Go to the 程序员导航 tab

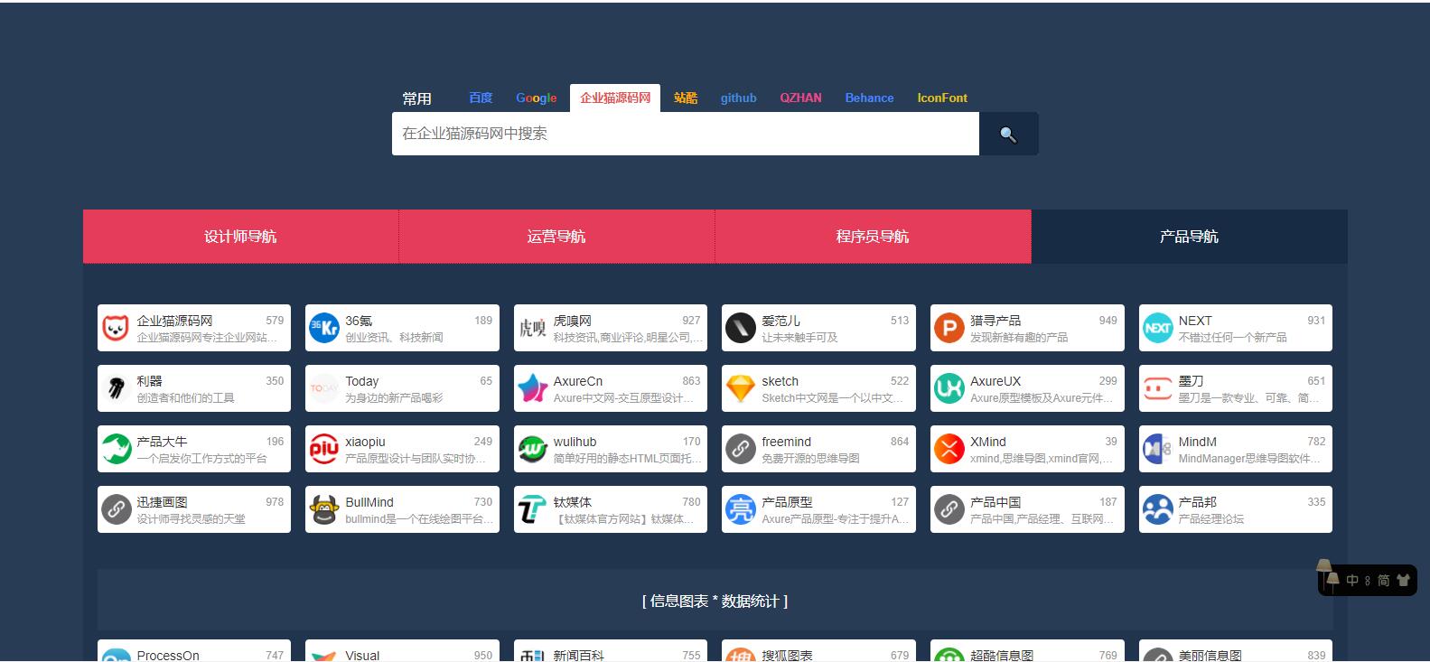[873, 237]
